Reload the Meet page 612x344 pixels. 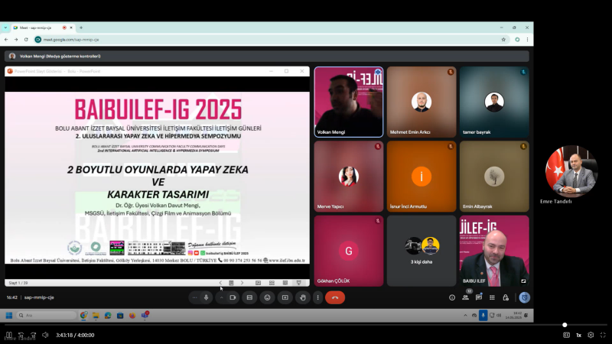click(x=26, y=40)
